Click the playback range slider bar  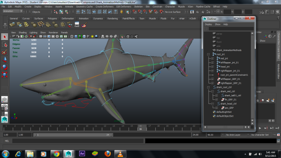(x=73, y=135)
